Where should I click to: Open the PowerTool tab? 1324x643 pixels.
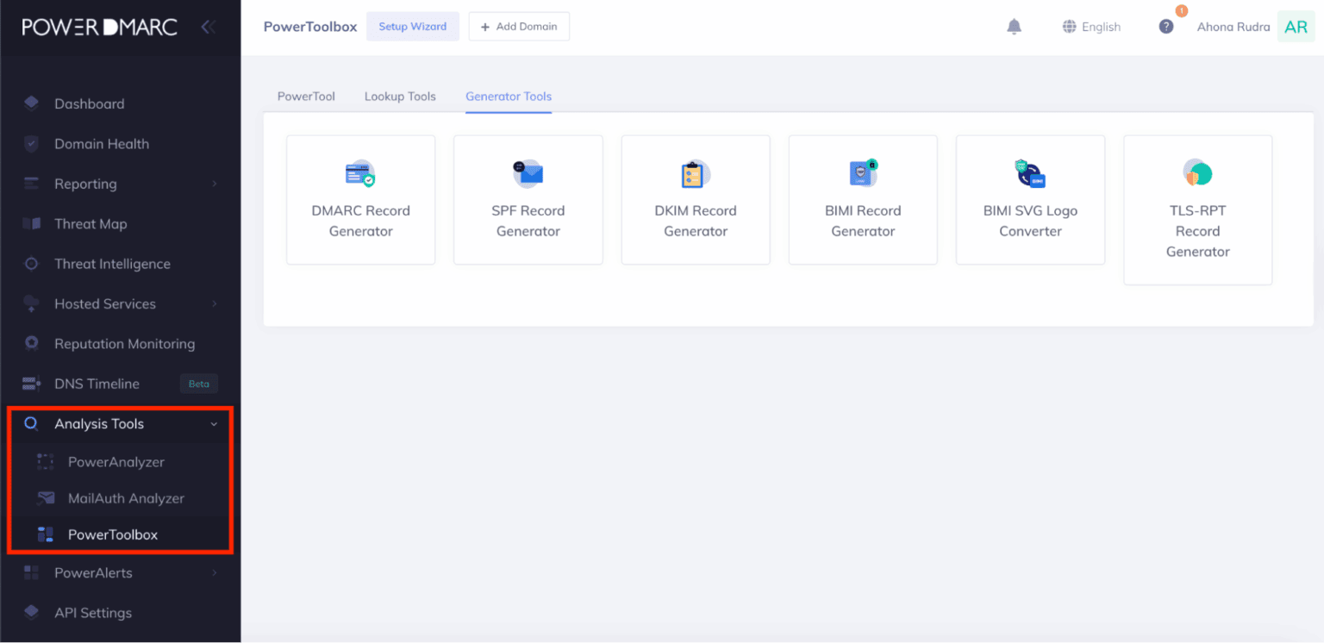point(306,96)
